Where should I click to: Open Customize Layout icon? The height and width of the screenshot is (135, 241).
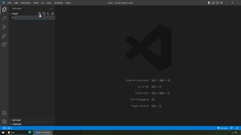[221, 3]
